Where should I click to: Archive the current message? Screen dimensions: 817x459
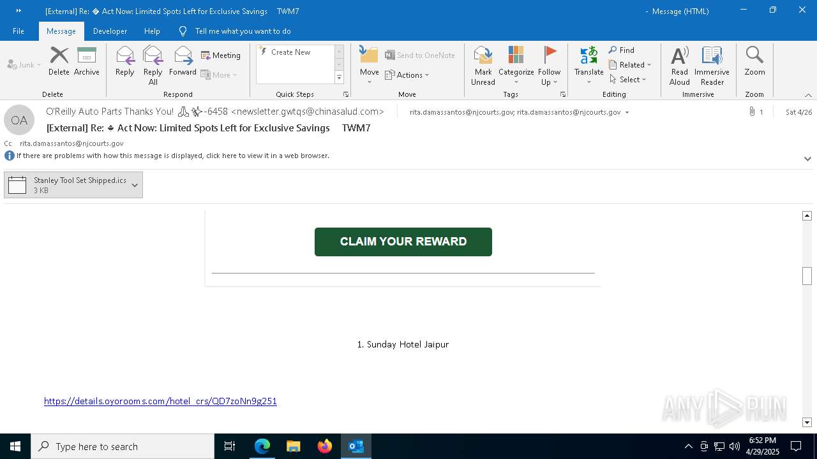[86, 61]
